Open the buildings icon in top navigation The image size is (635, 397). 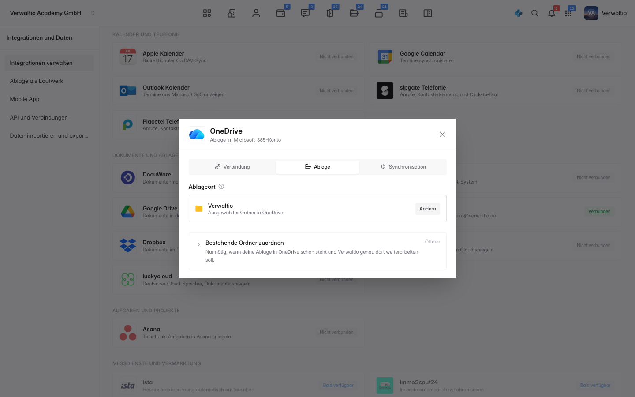(x=232, y=13)
